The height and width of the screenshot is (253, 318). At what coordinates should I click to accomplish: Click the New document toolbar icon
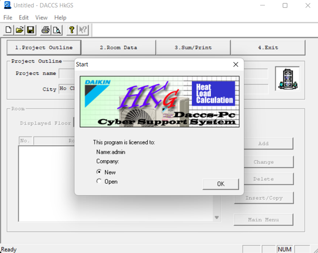click(8, 30)
